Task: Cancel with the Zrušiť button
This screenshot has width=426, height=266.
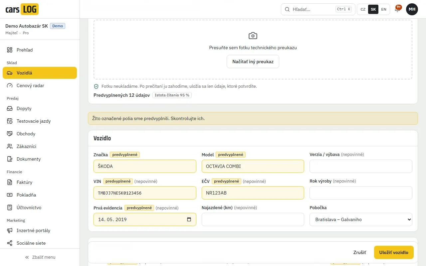Action: click(360, 252)
